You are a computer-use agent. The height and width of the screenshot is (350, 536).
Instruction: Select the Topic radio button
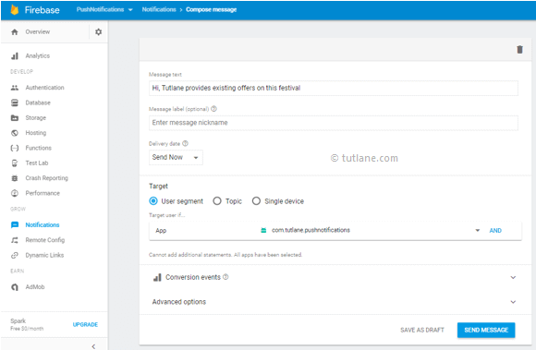click(217, 200)
